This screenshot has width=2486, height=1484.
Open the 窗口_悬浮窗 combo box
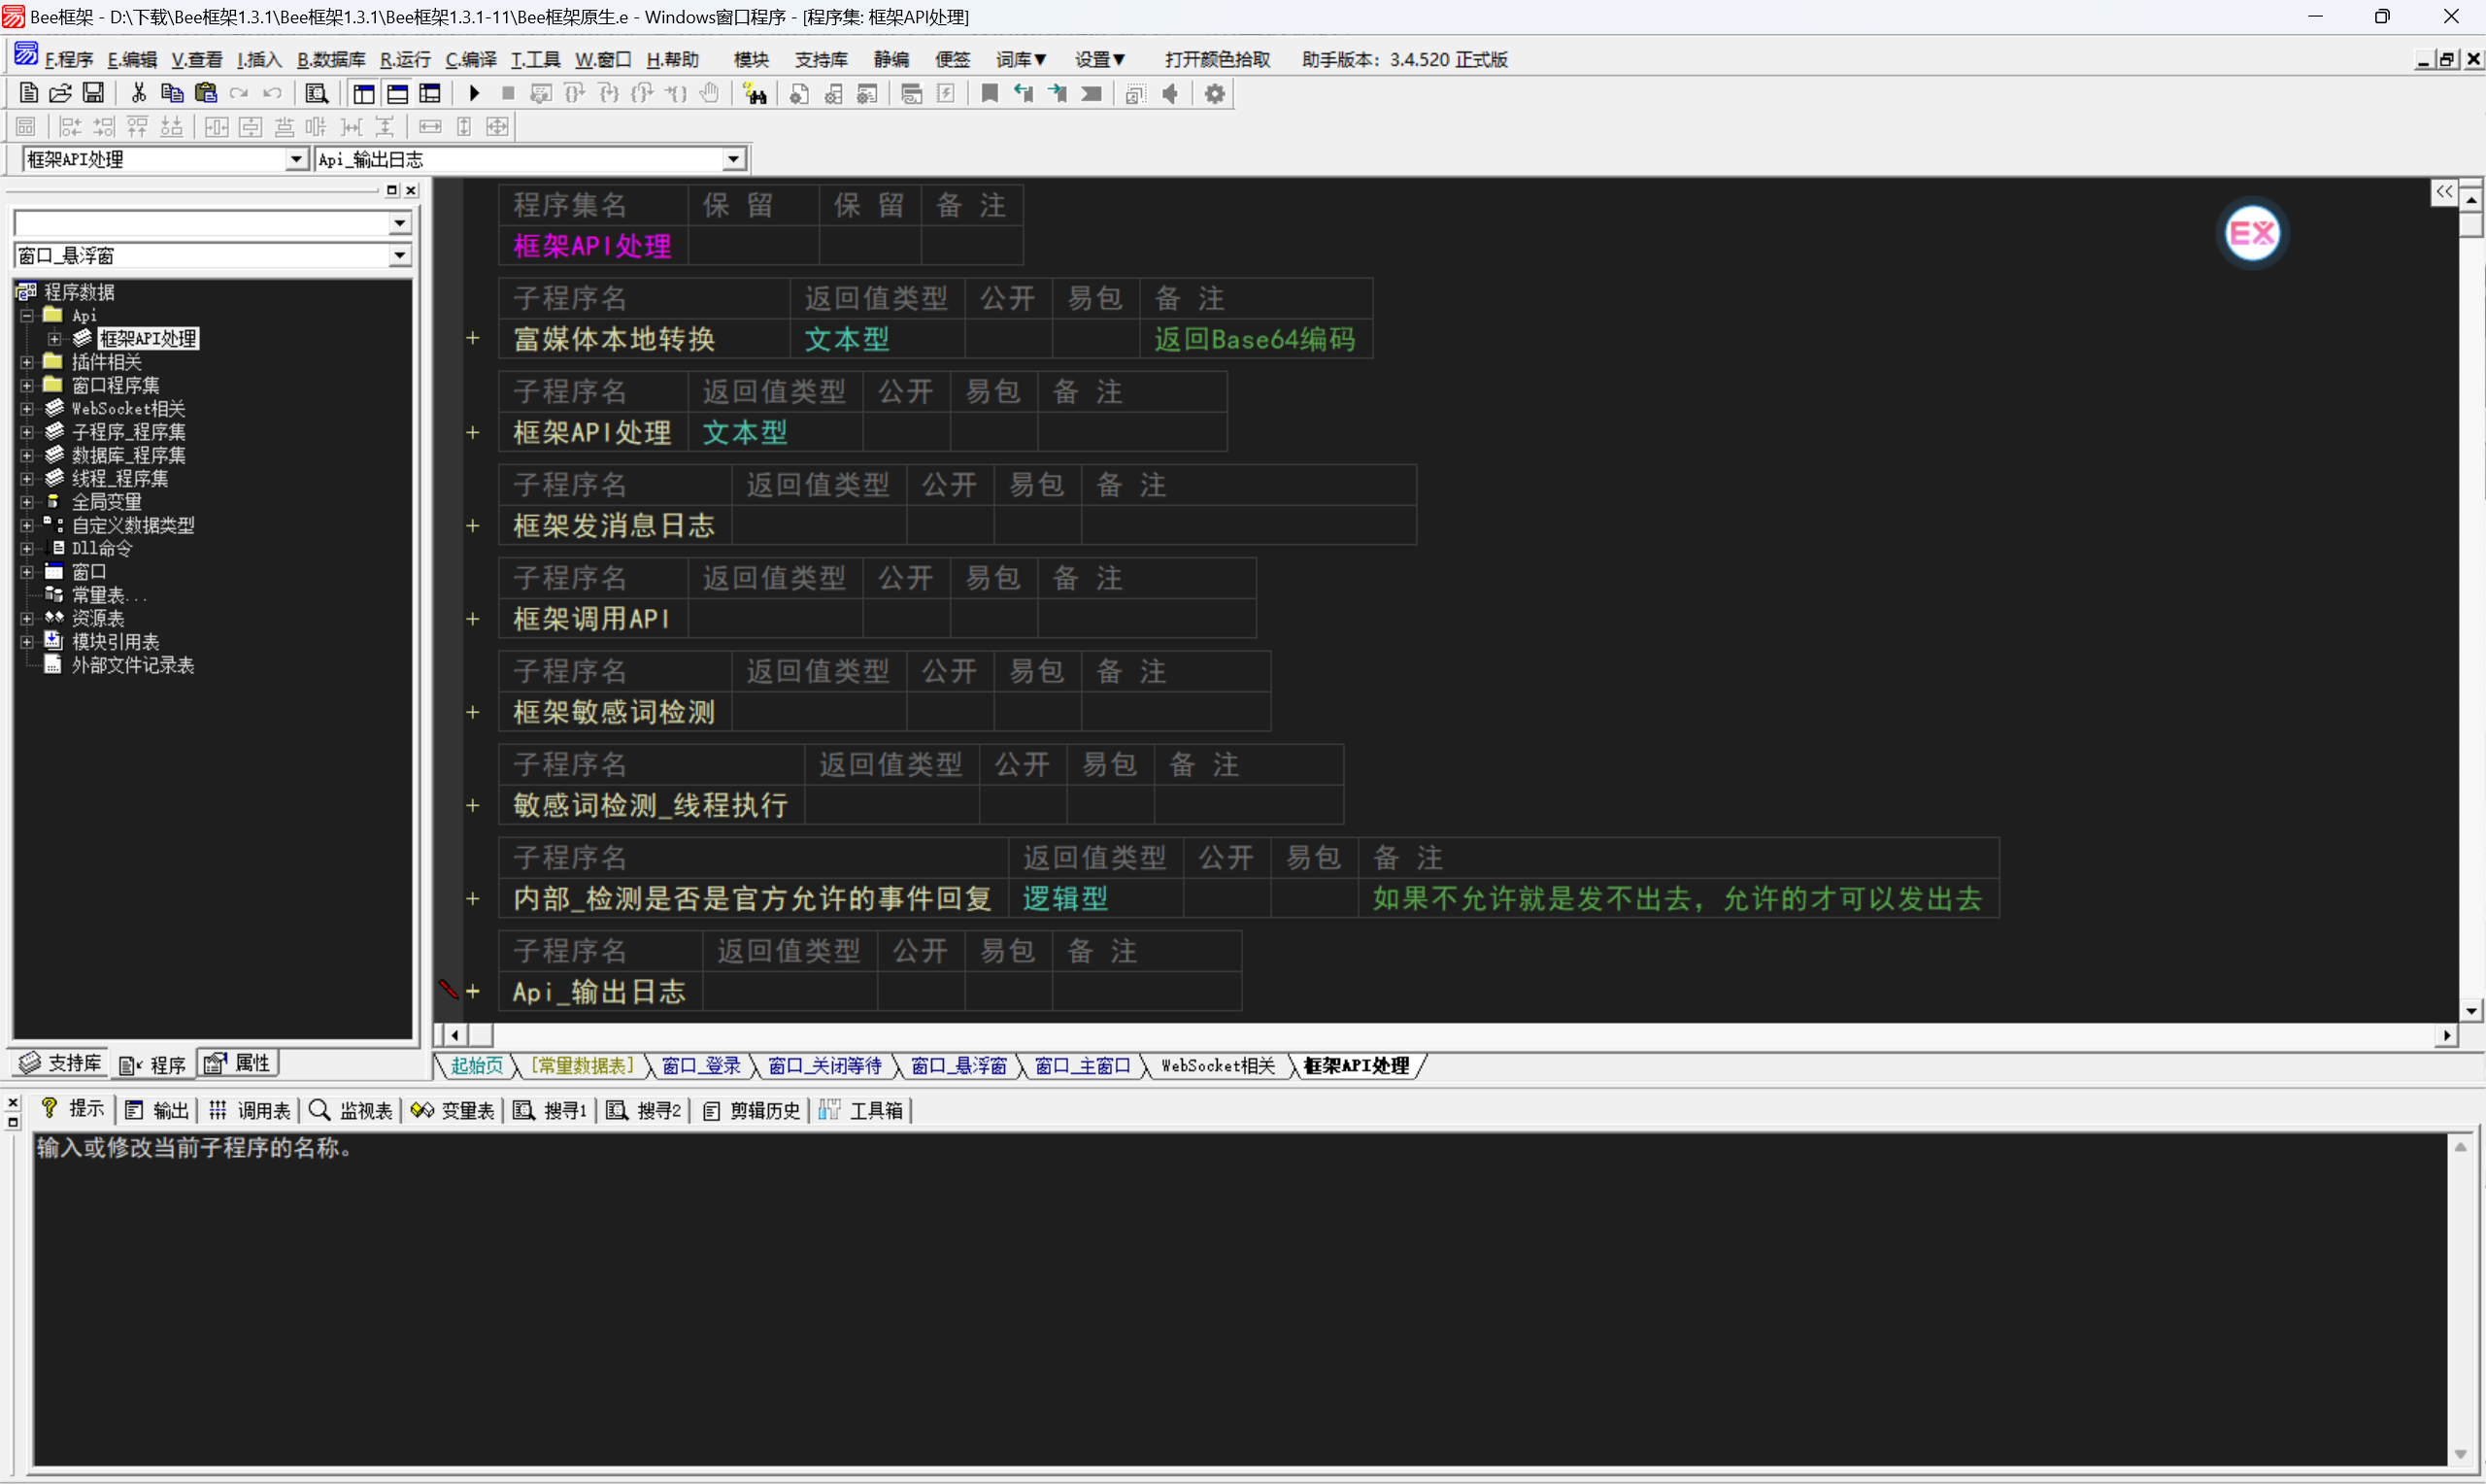400,256
